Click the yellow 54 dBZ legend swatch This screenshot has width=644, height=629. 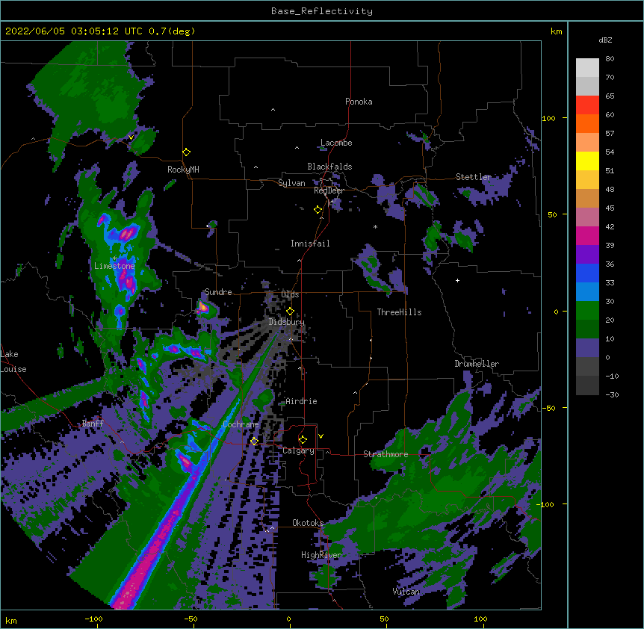point(587,161)
